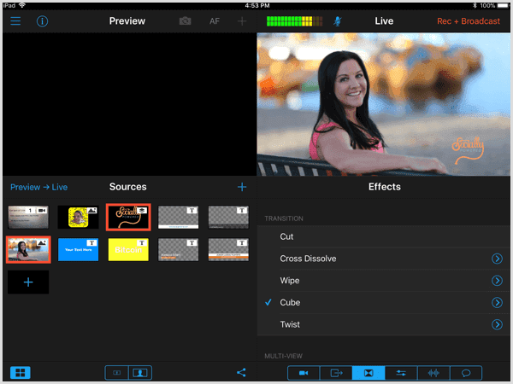Screen dimensions: 513x384
Task: Tap Rec + Broadcast
Action: tap(469, 21)
